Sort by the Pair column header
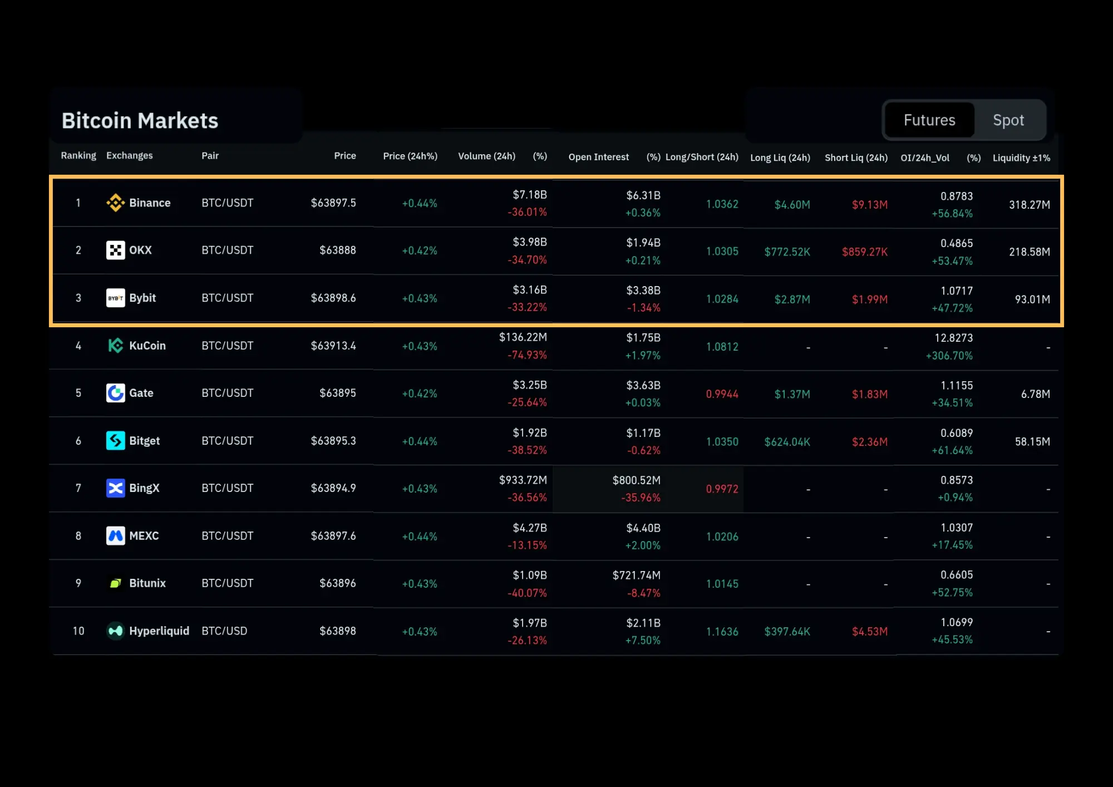The width and height of the screenshot is (1113, 787). click(210, 156)
